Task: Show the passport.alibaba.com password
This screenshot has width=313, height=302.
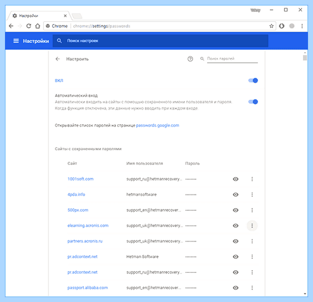Action: click(x=236, y=288)
